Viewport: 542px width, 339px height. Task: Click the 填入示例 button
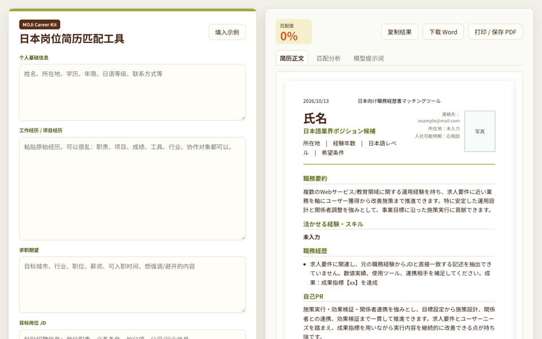[x=227, y=32]
